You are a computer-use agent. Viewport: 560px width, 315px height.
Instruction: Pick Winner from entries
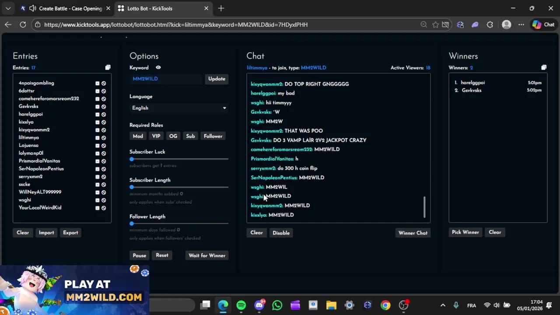point(465,232)
